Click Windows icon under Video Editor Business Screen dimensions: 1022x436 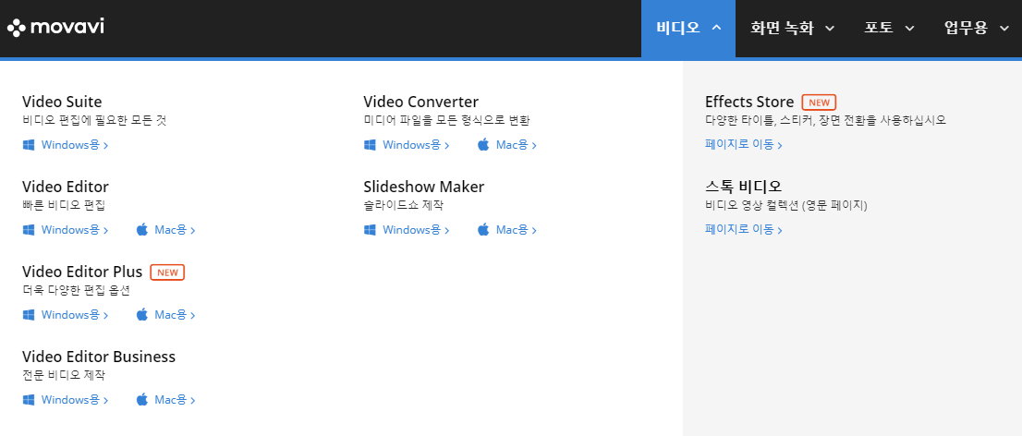click(29, 399)
